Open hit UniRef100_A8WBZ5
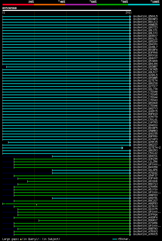The height and width of the screenshot is (241, 162). tap(146, 25)
